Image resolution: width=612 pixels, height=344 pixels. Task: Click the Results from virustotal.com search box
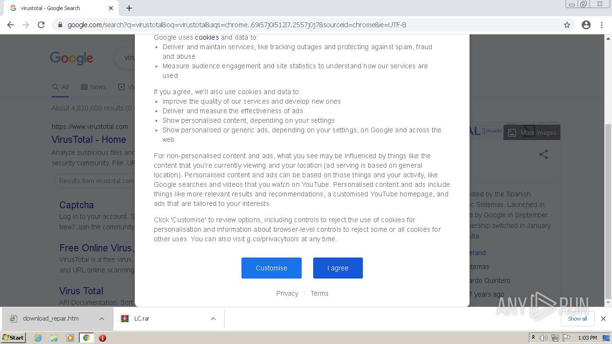[96, 181]
